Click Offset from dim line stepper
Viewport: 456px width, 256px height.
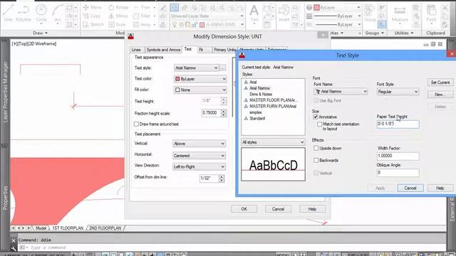click(x=222, y=178)
